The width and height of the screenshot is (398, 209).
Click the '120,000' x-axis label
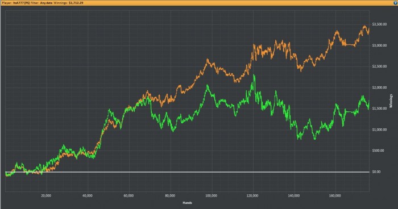pyautogui.click(x=252, y=196)
